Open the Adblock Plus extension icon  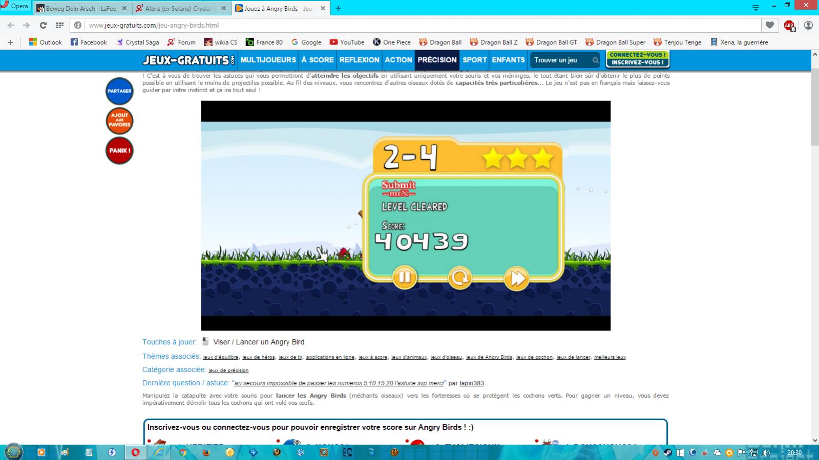coord(789,25)
